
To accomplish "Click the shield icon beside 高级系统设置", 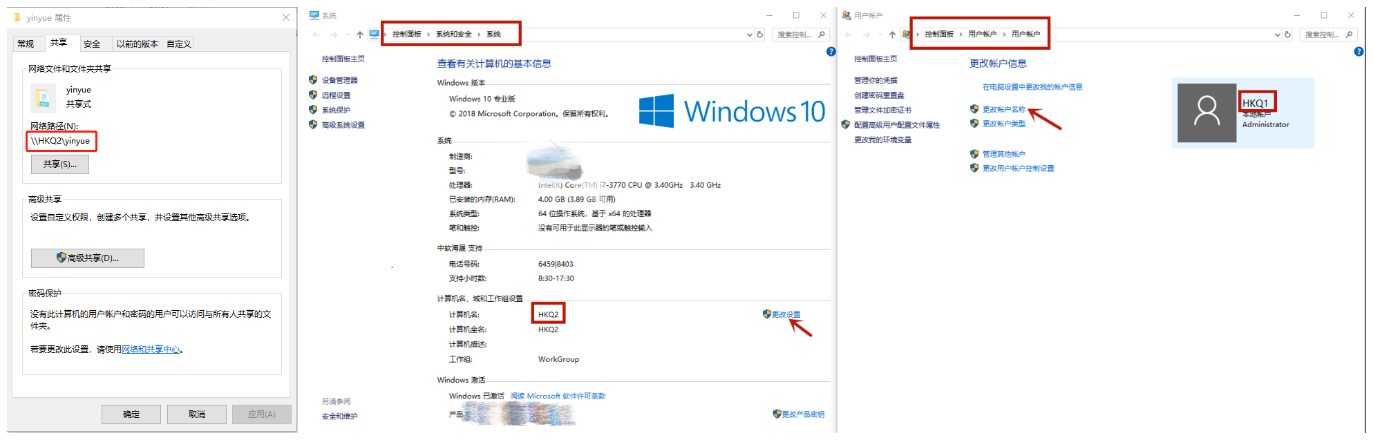I will (x=313, y=124).
